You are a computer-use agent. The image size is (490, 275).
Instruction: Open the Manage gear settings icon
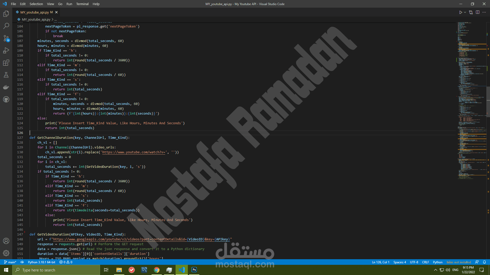(6, 253)
